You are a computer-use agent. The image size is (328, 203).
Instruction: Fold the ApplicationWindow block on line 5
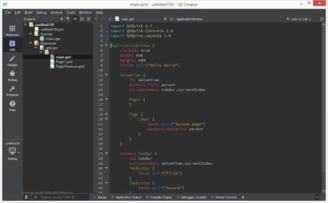click(107, 45)
